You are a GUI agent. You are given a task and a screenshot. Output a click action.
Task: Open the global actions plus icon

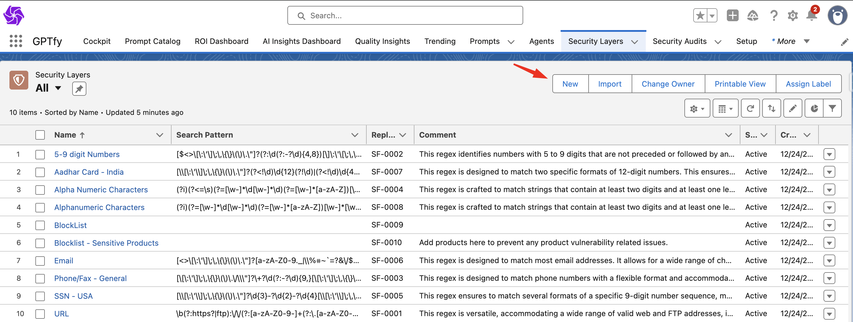(732, 15)
